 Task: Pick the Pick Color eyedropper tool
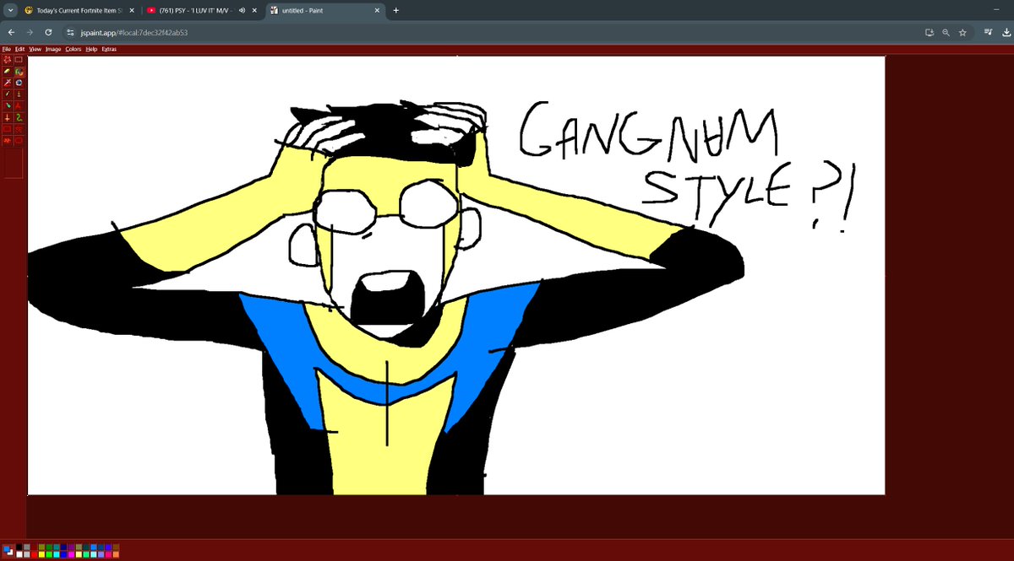(8, 82)
